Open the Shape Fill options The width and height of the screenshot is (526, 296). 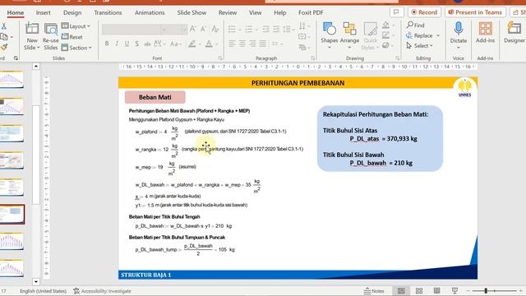(x=387, y=25)
